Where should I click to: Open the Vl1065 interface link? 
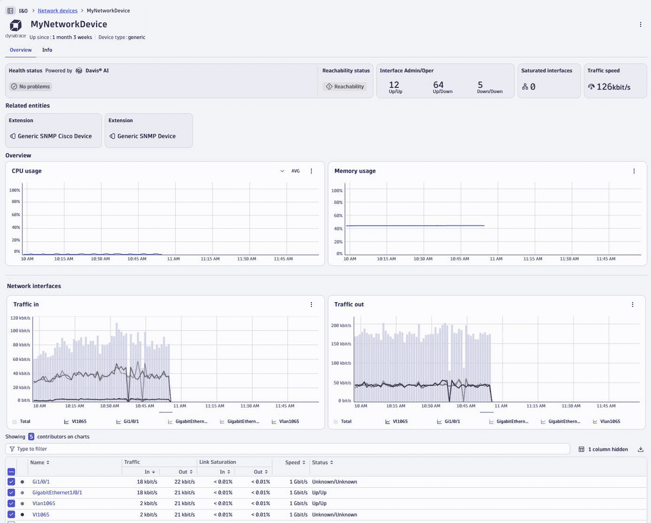[41, 514]
